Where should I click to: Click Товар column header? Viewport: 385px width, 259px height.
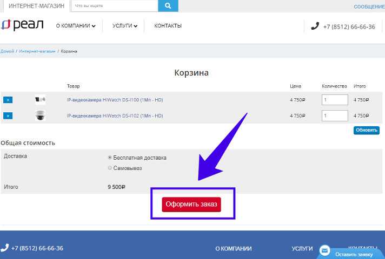(73, 86)
